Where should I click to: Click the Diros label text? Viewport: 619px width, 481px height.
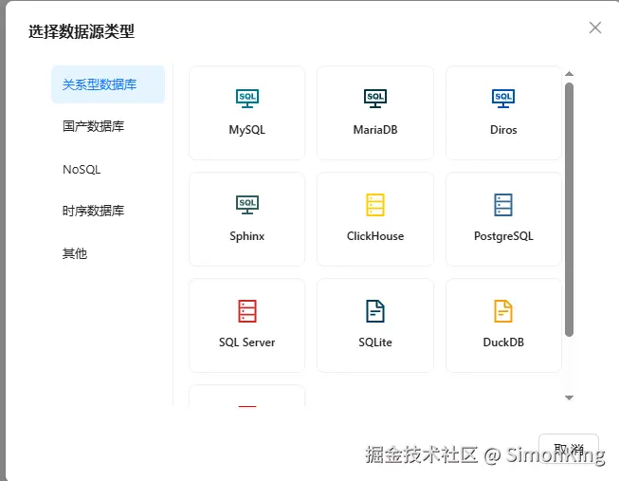tap(503, 130)
